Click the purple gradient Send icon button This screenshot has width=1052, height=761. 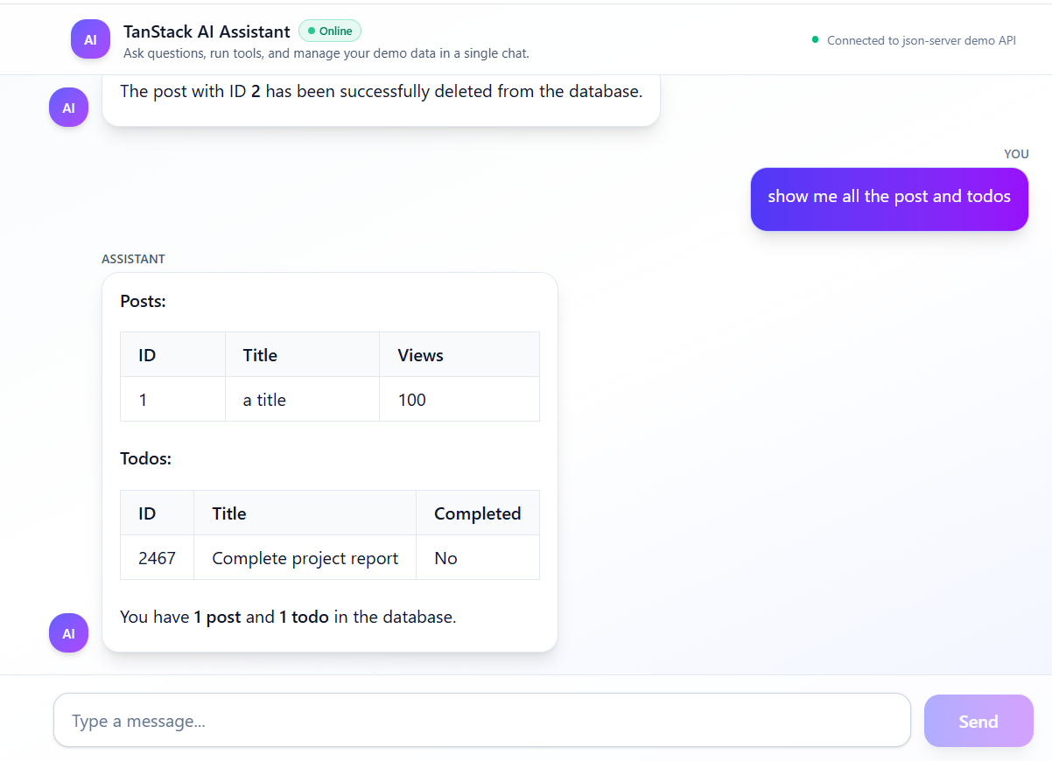click(x=978, y=721)
